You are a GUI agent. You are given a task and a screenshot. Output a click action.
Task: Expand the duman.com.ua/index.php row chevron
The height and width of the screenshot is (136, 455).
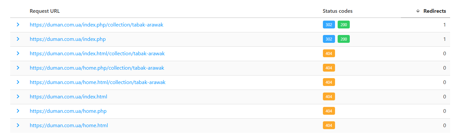tap(18, 39)
